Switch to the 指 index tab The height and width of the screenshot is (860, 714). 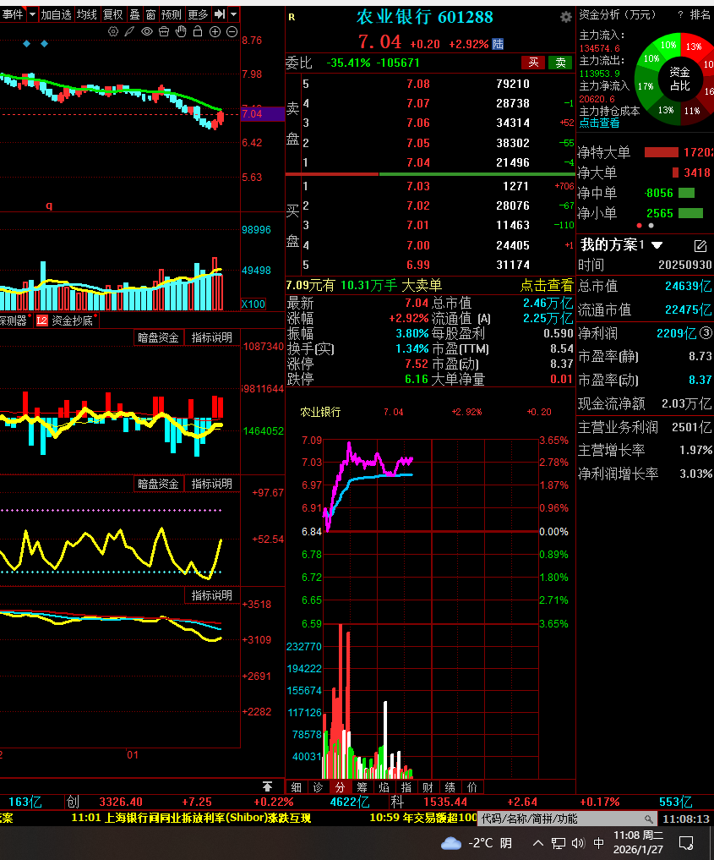pos(406,787)
